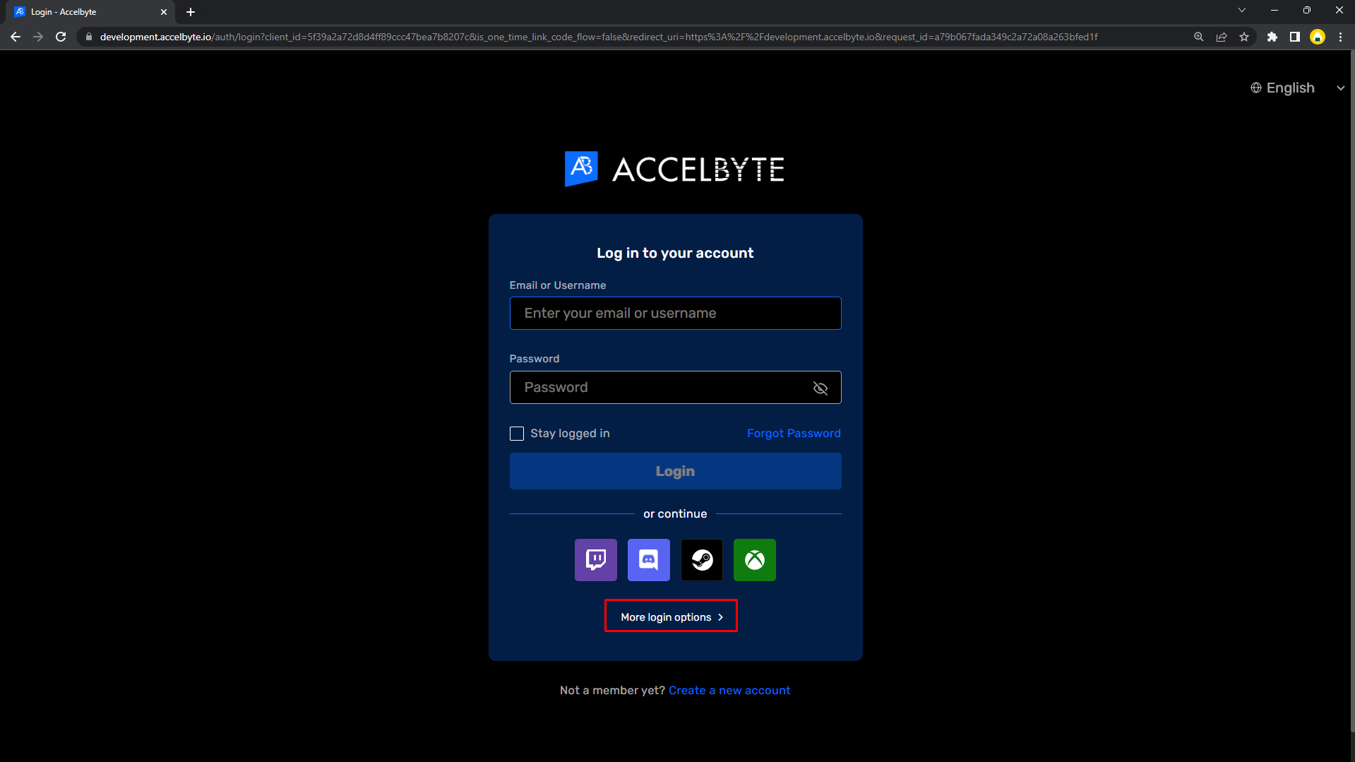1355x762 pixels.
Task: Open Chrome three-dot menu
Action: click(x=1340, y=37)
